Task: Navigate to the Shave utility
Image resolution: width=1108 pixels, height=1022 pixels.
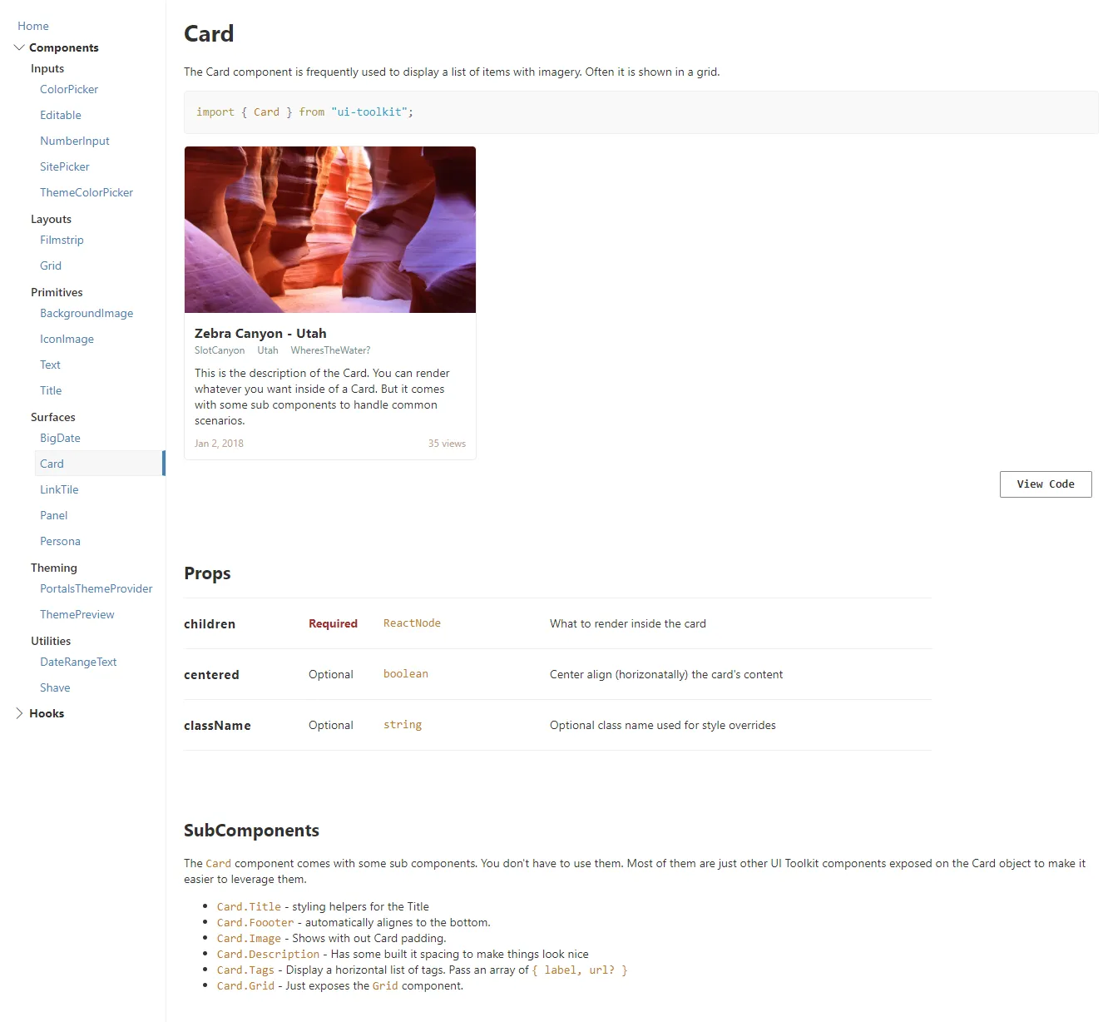Action: coord(55,687)
